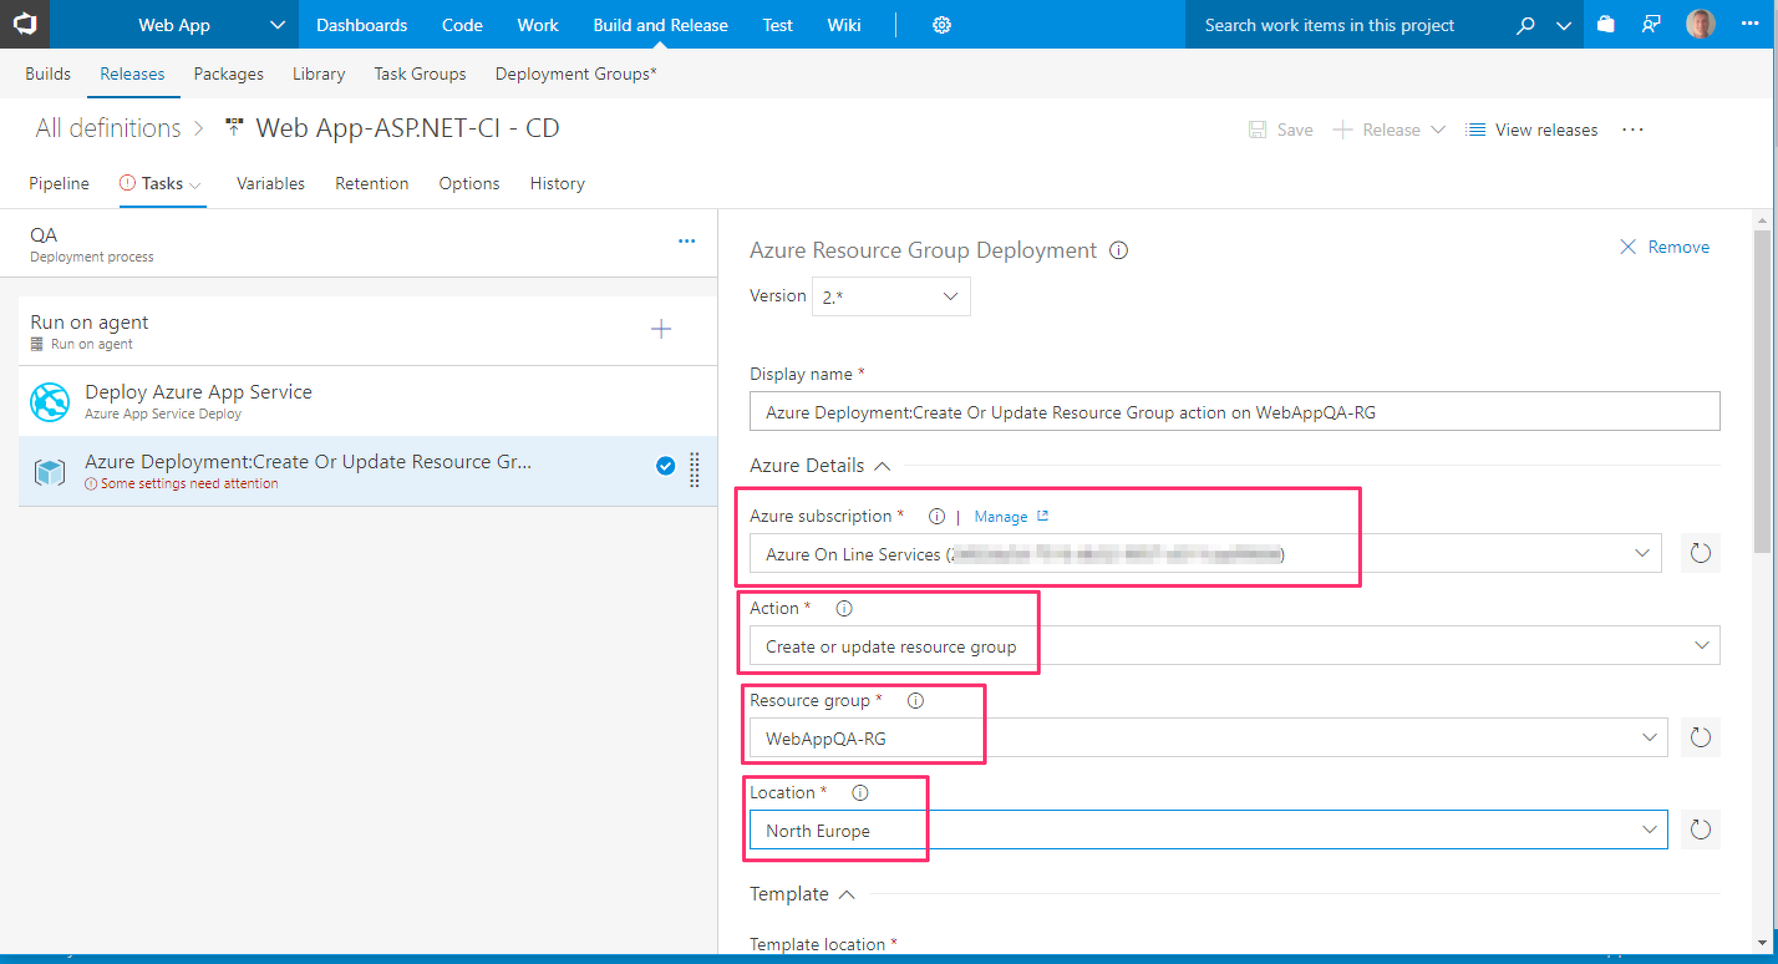Toggle the blue checkmark on Azure Deployment task

pyautogui.click(x=665, y=466)
